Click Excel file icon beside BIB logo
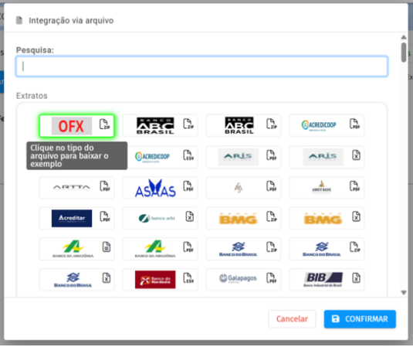Viewport: 413px width, 347px height. click(356, 278)
